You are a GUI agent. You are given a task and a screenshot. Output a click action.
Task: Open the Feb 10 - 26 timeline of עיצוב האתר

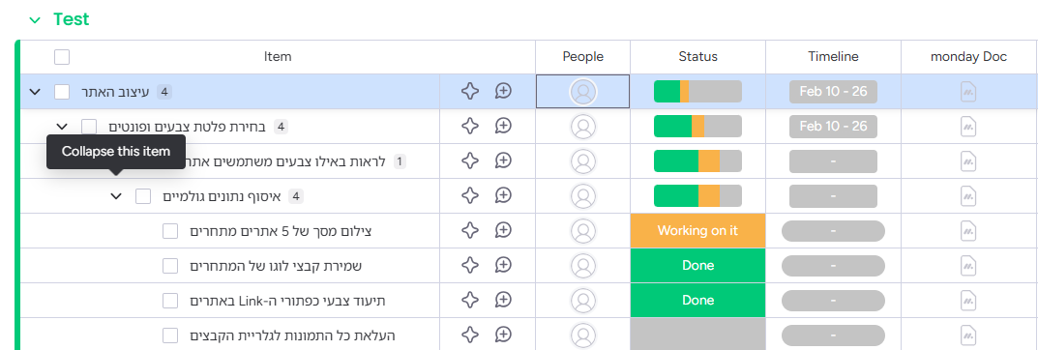point(833,91)
